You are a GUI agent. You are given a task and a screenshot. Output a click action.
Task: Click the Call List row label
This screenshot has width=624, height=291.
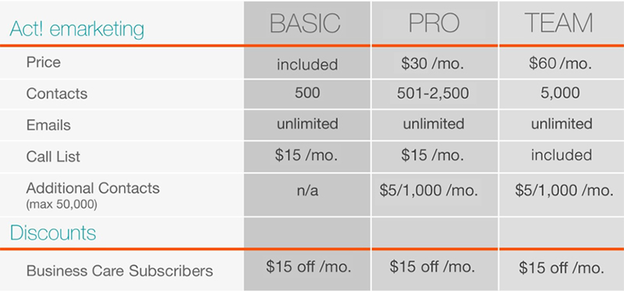[53, 157]
